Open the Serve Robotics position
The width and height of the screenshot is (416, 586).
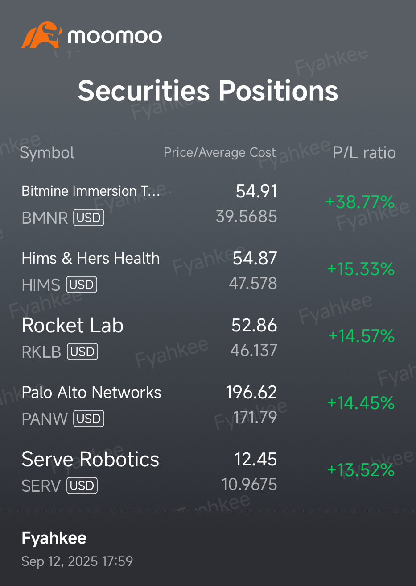point(208,472)
